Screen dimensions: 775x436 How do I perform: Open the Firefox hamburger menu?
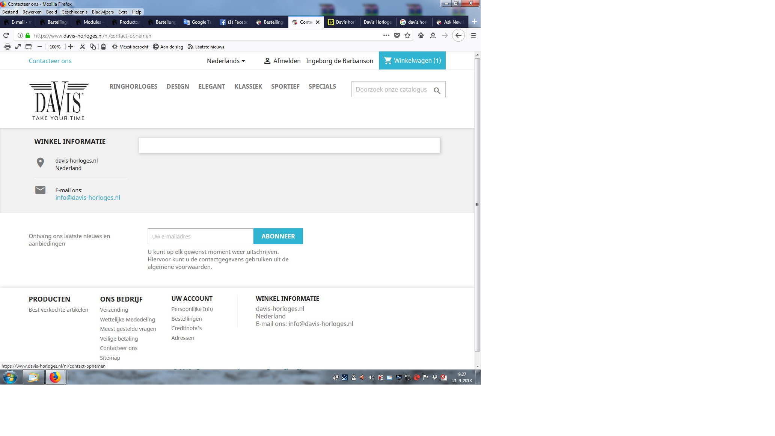click(x=473, y=35)
